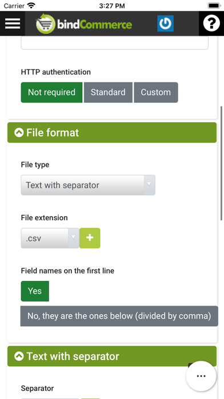Add a new file extension with plus button
Viewport: 224px width, 399px height.
coord(90,238)
